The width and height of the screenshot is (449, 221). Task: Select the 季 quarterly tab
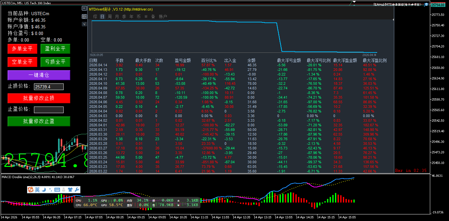tap(124, 16)
